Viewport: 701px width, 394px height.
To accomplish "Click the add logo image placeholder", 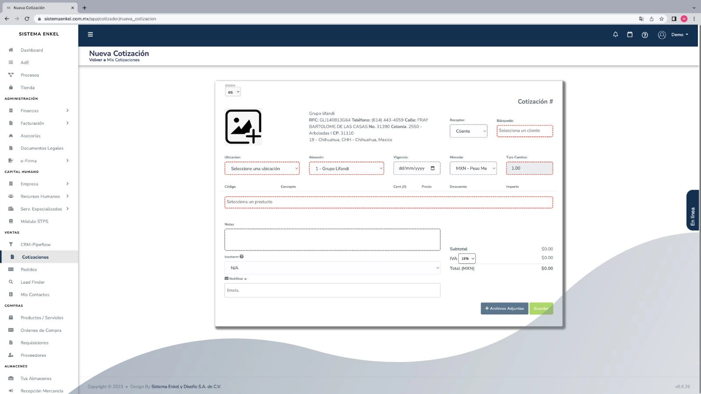I will point(243,127).
